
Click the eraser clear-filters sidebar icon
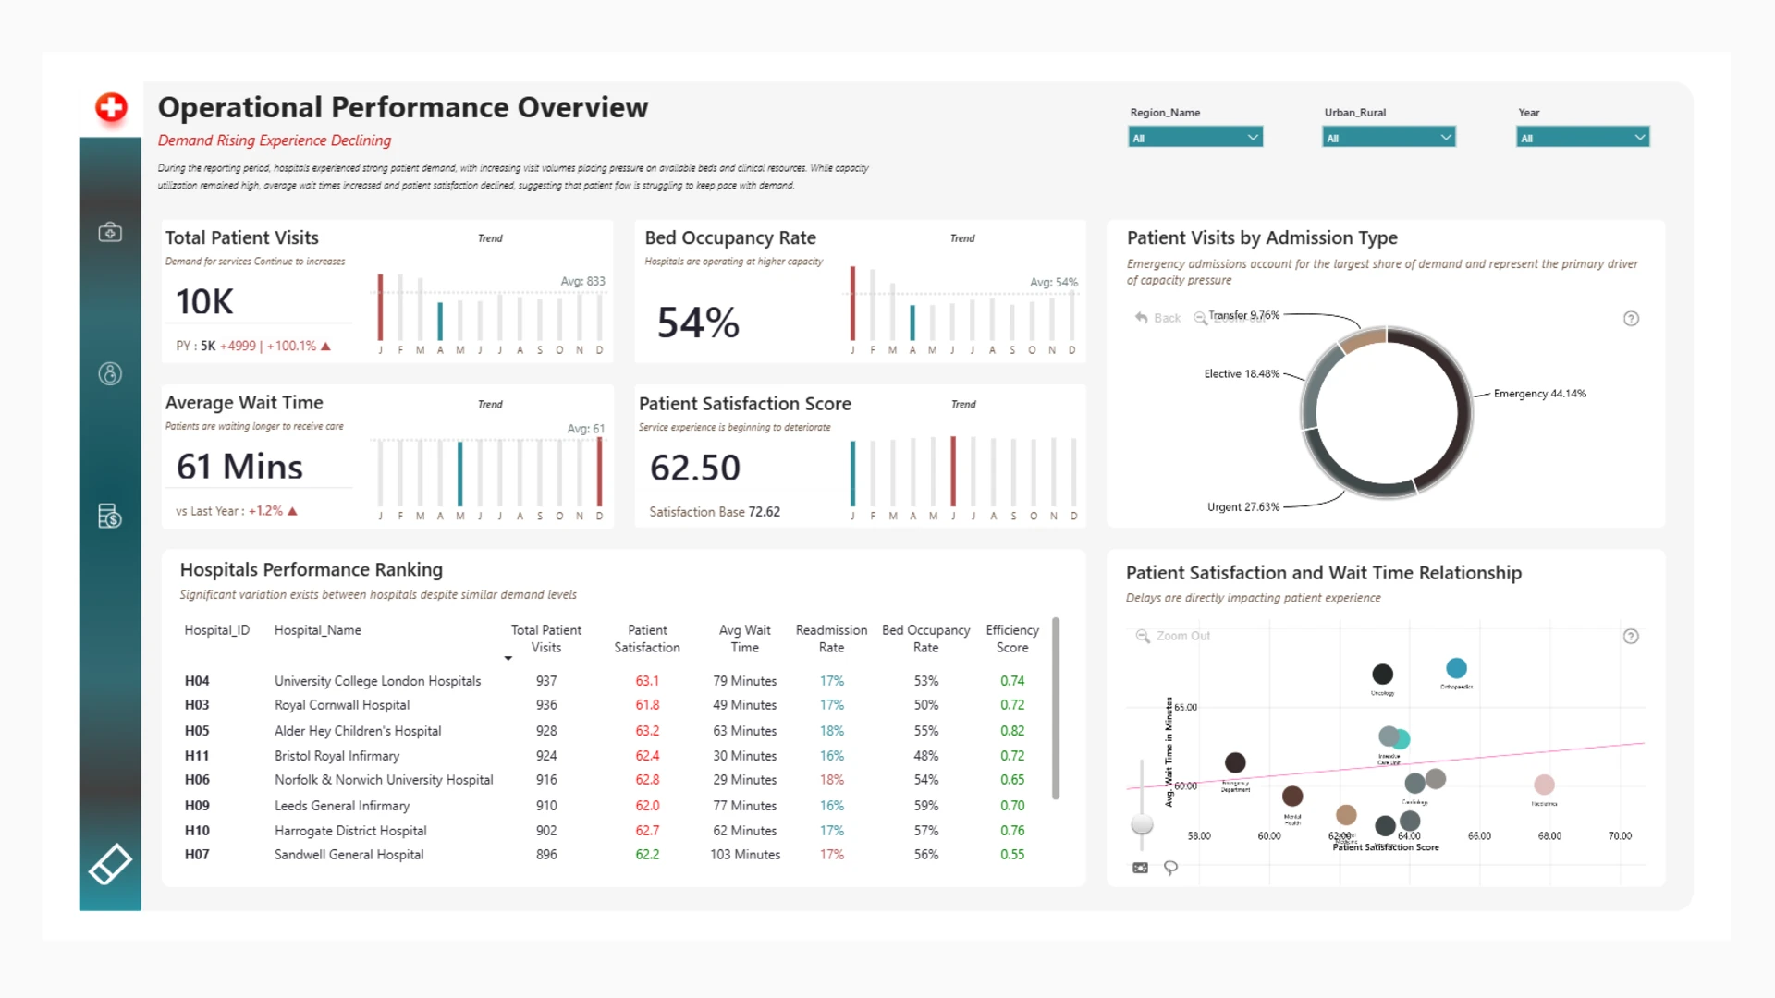click(110, 864)
